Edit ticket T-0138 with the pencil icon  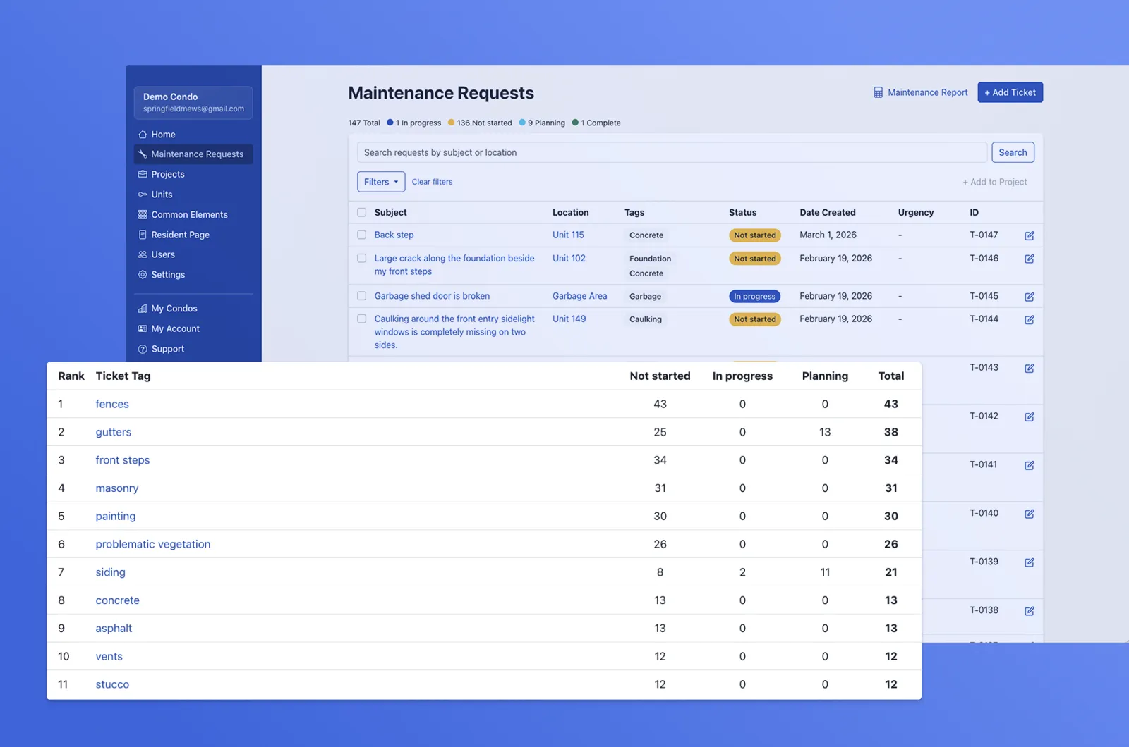tap(1030, 611)
